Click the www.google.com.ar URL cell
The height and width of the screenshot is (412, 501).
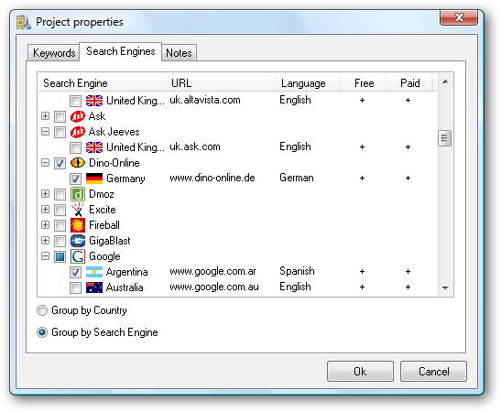coord(212,272)
